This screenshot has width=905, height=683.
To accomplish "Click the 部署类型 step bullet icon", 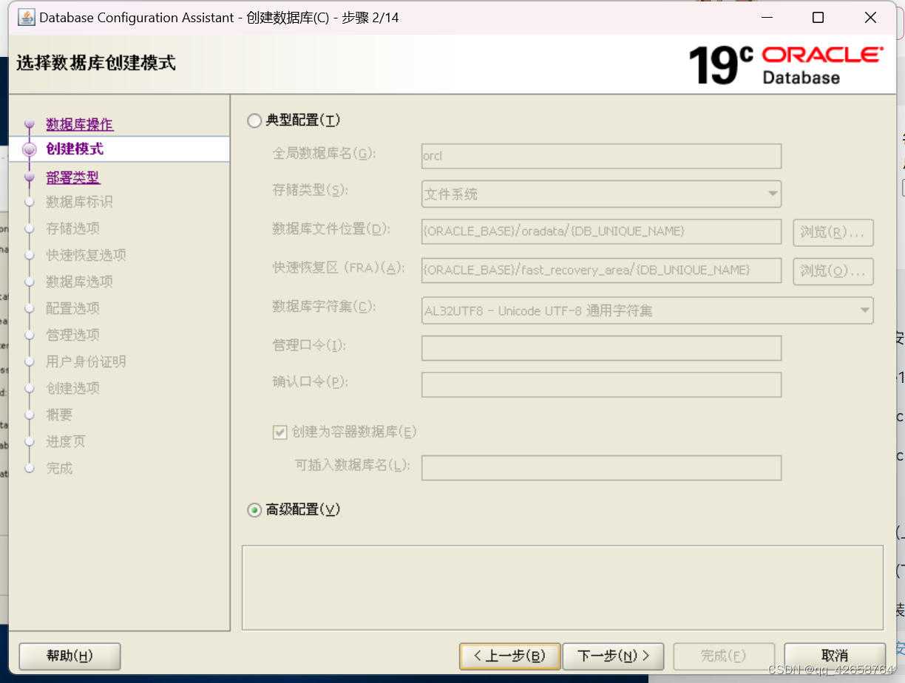I will click(x=30, y=178).
